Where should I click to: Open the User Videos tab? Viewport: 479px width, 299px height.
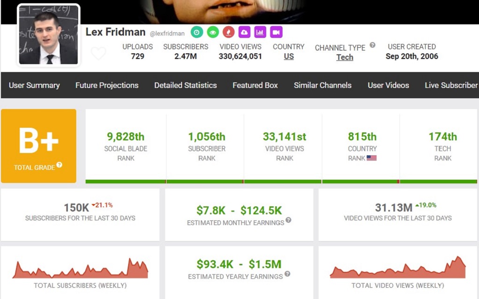(388, 85)
